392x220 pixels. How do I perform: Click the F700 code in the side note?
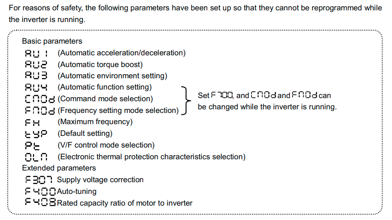222,95
